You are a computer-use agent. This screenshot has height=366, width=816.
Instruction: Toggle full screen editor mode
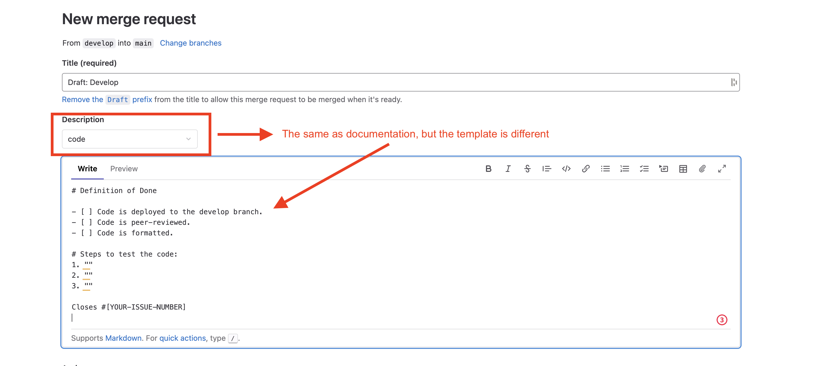pyautogui.click(x=722, y=169)
